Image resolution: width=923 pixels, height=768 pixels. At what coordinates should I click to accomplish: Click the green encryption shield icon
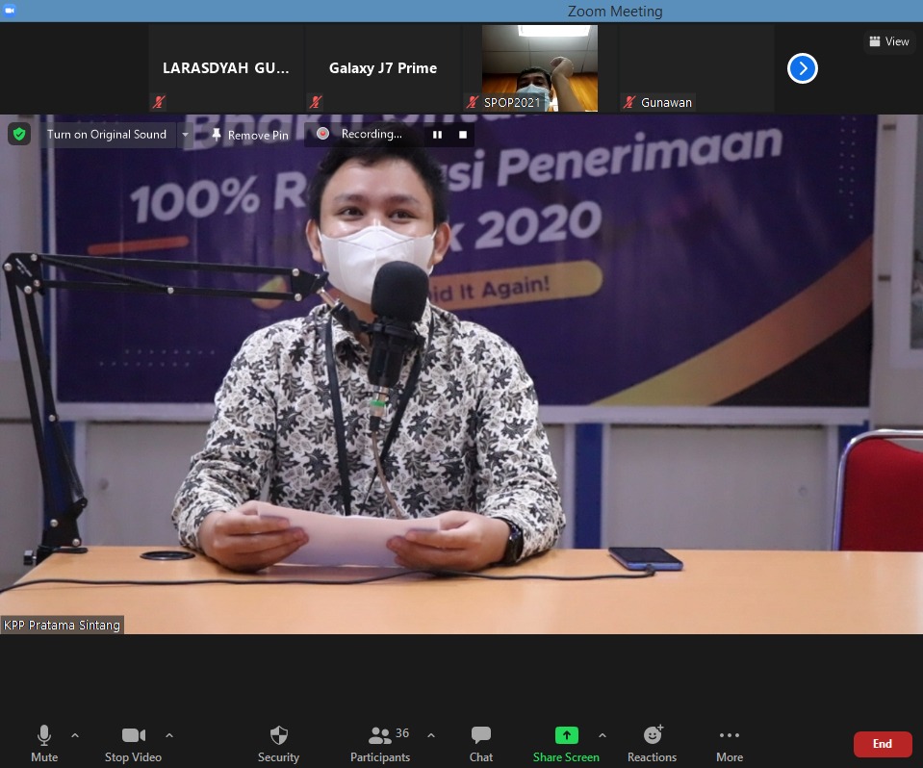(x=19, y=134)
